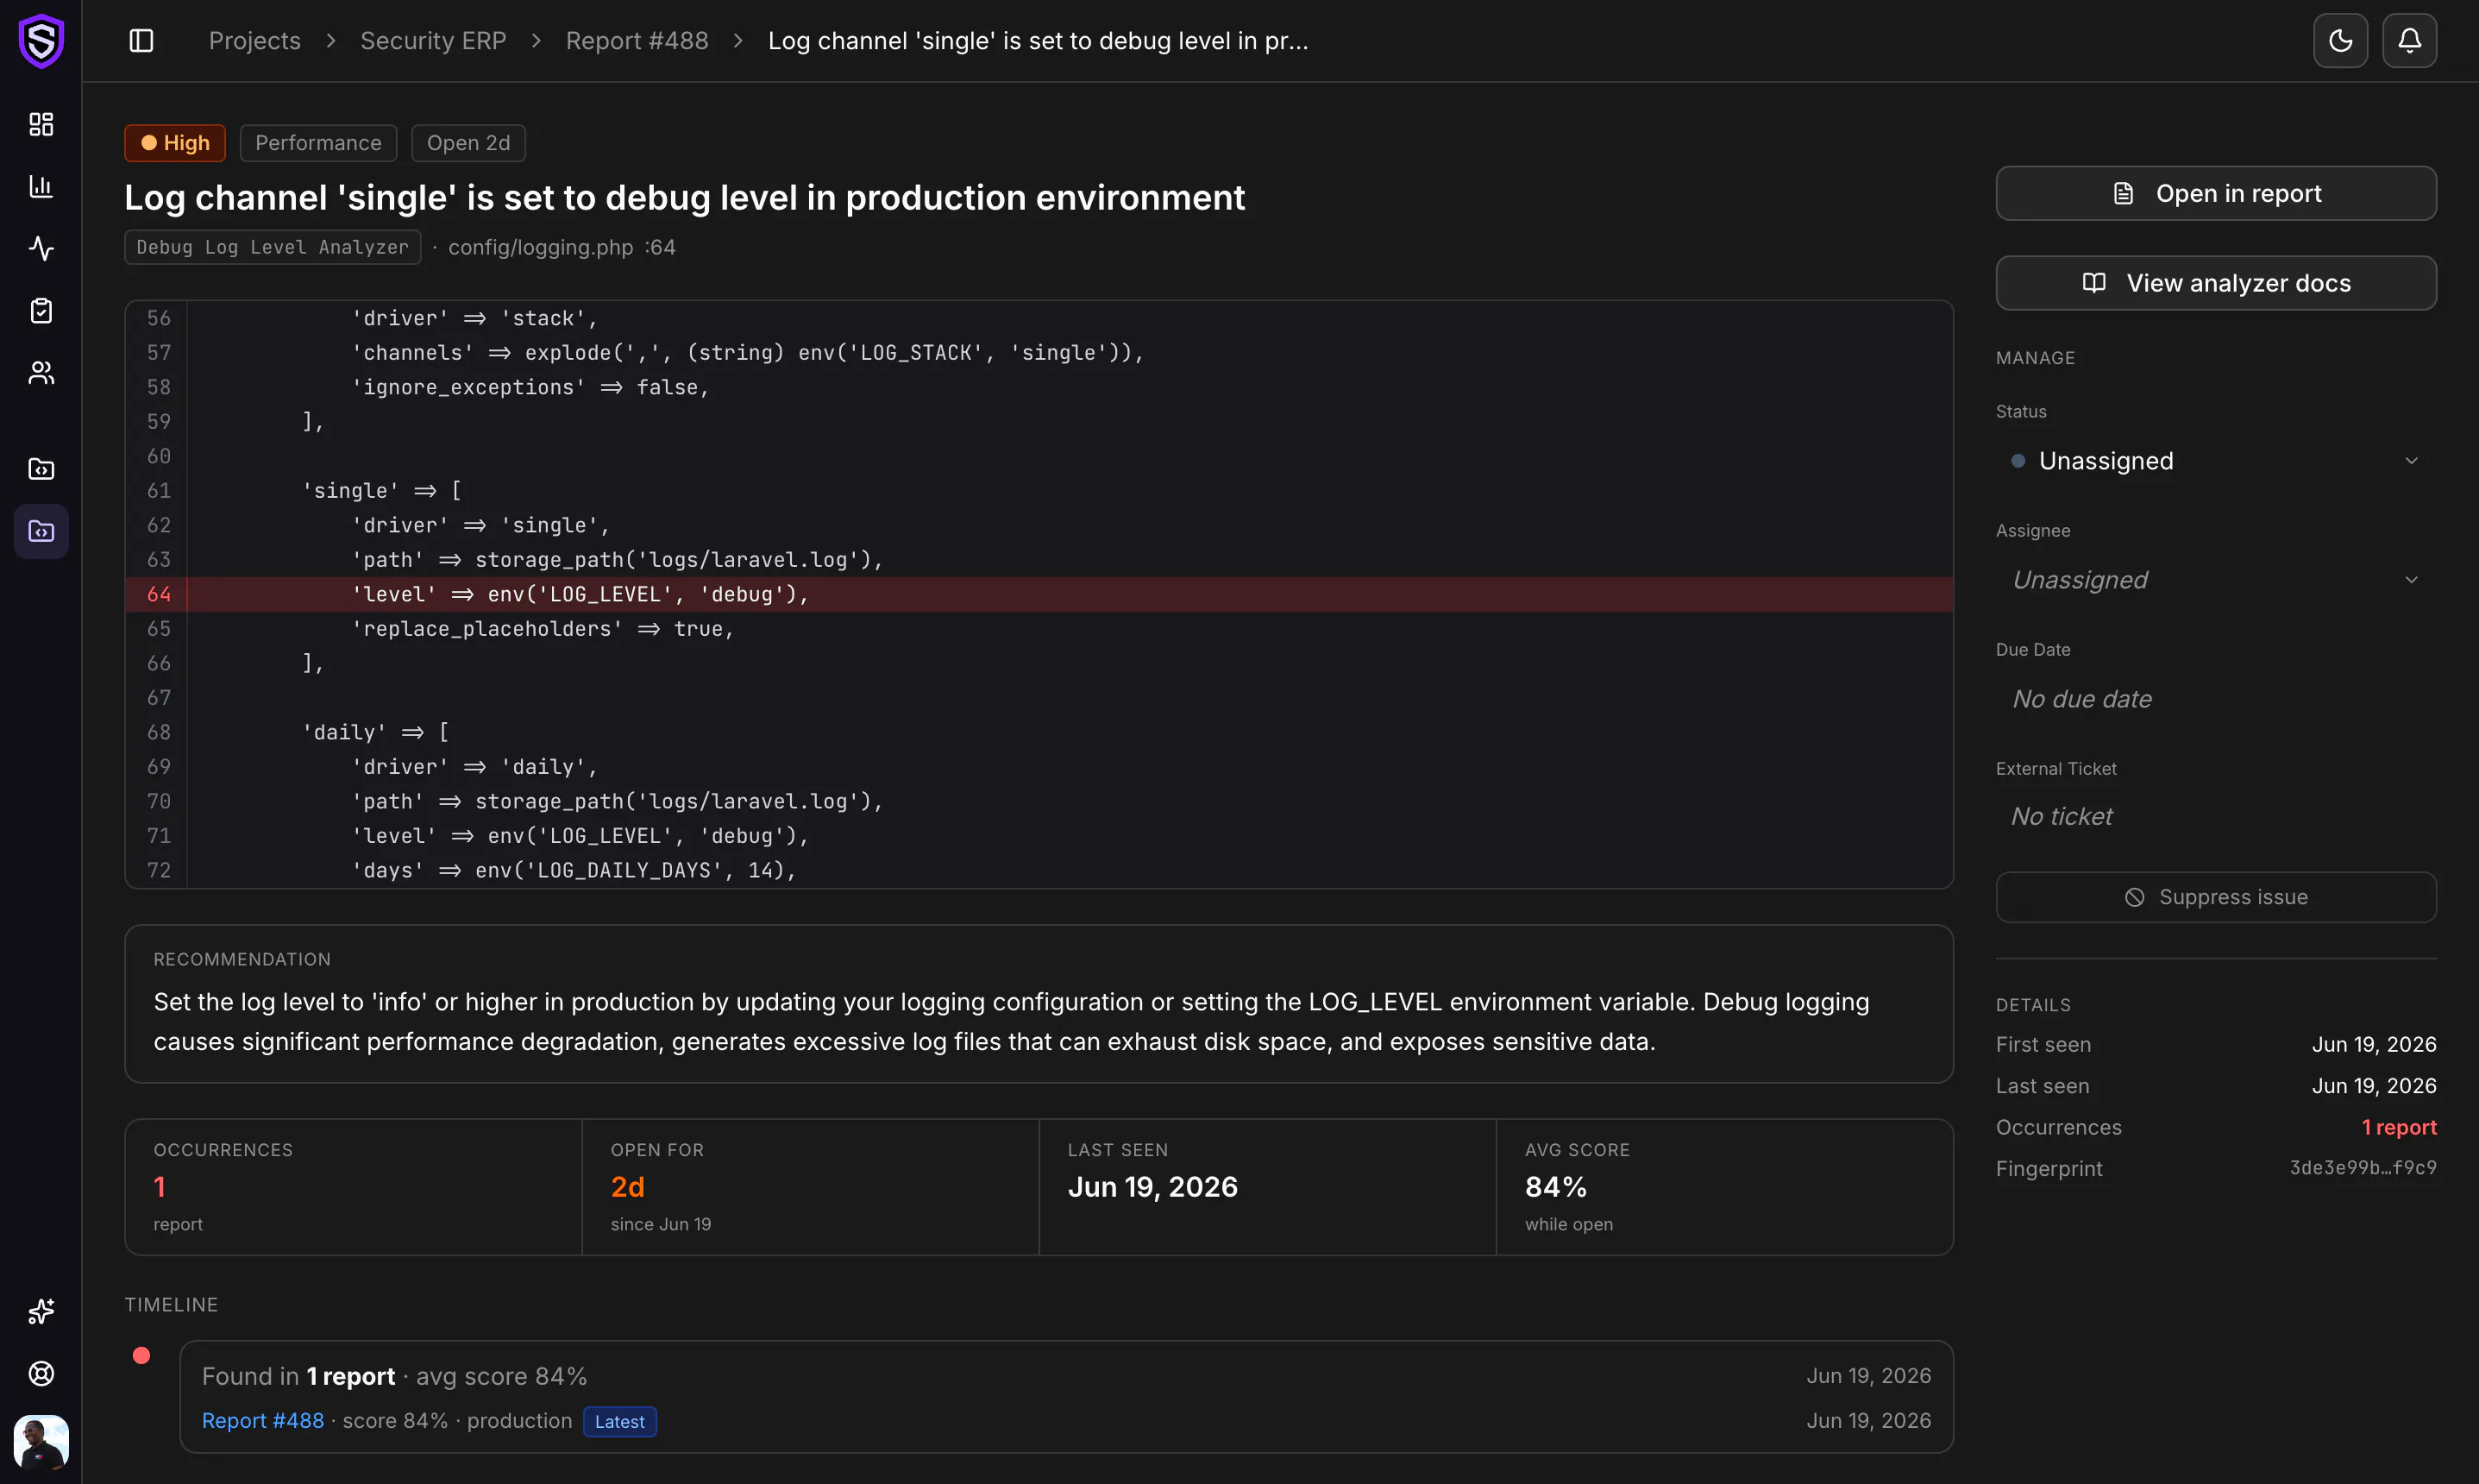Edit the No ticket external field
The height and width of the screenshot is (1484, 2479).
2216,817
